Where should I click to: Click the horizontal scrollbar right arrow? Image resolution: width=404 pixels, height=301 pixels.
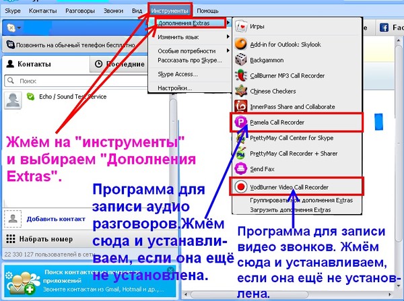(389, 294)
